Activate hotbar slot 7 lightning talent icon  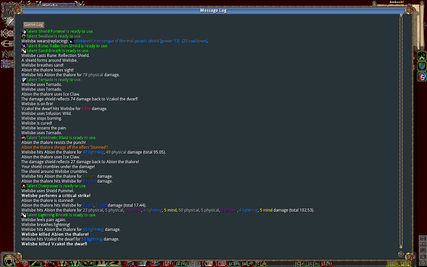[x=87, y=263]
